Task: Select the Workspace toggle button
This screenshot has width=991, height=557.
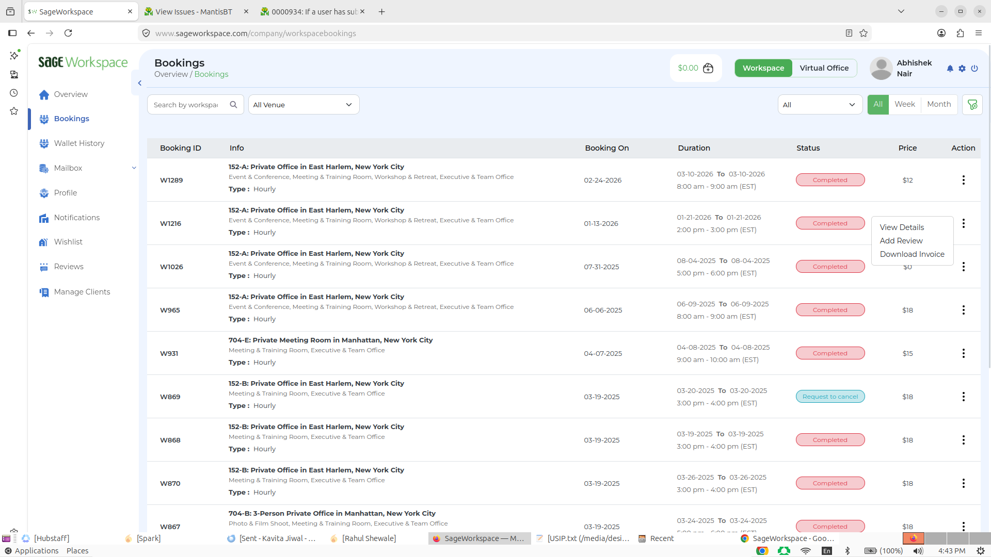Action: coord(763,68)
